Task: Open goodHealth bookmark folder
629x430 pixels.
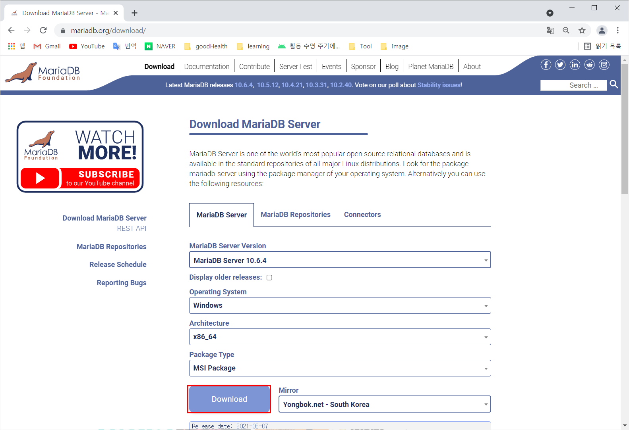Action: coord(206,46)
